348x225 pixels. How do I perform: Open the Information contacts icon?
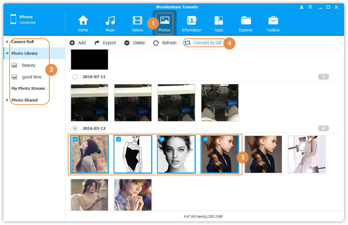tap(191, 21)
